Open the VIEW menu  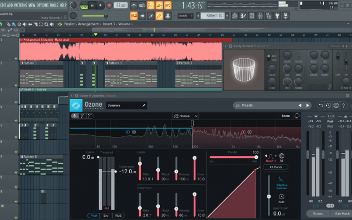[x=32, y=5]
